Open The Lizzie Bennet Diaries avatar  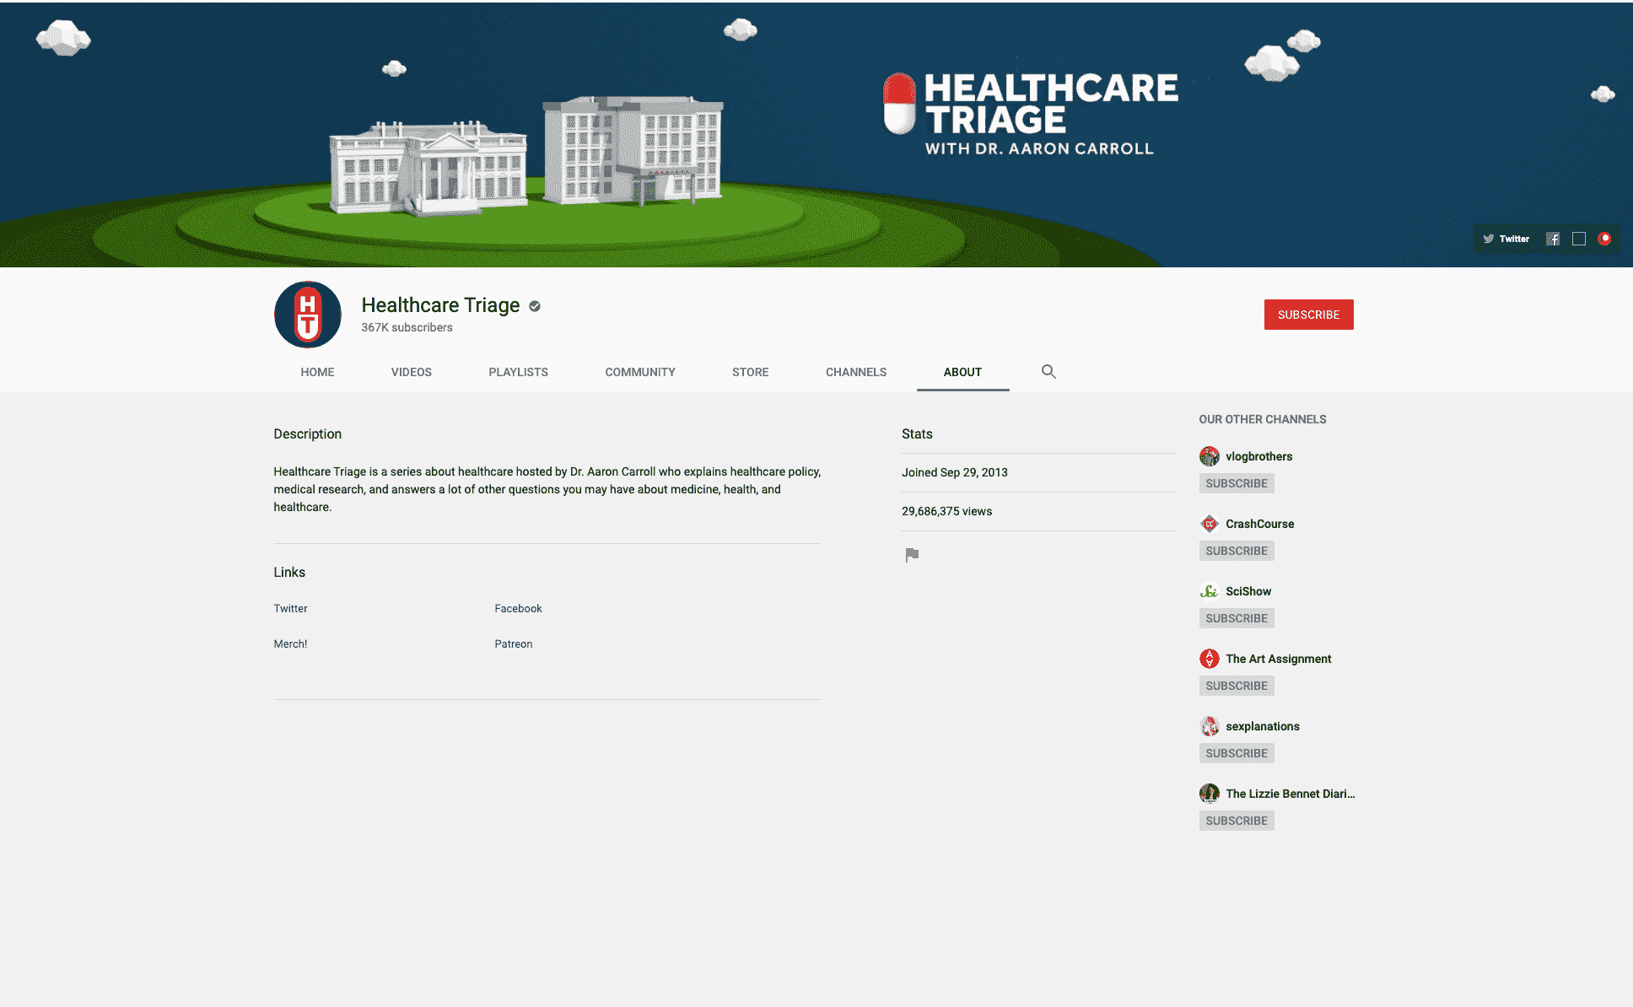point(1210,794)
